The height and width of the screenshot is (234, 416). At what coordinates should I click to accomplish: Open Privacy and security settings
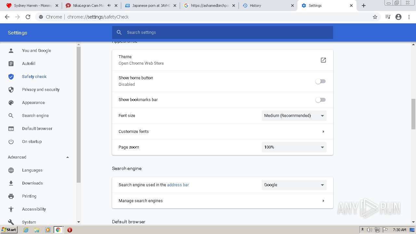[41, 90]
